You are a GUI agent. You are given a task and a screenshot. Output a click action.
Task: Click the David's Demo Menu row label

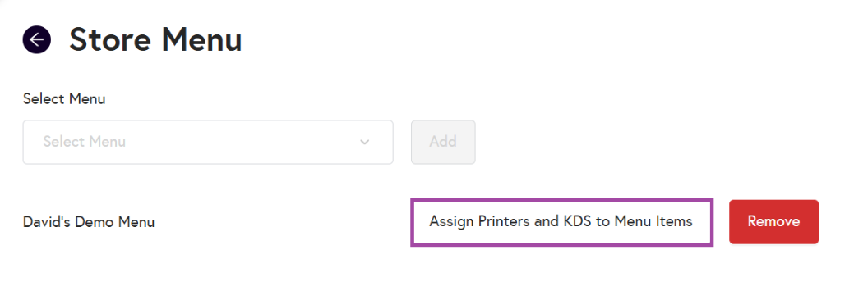tap(89, 222)
